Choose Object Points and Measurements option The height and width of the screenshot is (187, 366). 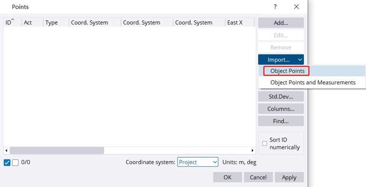coord(312,82)
